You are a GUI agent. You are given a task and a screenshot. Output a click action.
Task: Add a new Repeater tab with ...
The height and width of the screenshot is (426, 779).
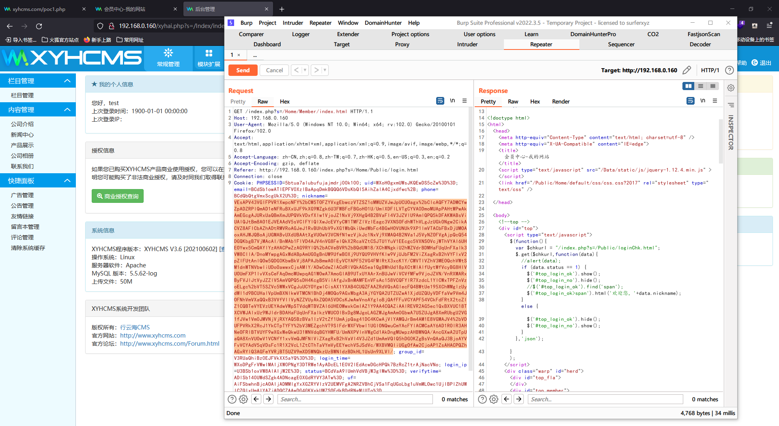tap(255, 55)
